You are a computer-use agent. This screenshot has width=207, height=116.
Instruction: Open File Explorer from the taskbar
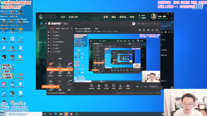click(x=61, y=114)
